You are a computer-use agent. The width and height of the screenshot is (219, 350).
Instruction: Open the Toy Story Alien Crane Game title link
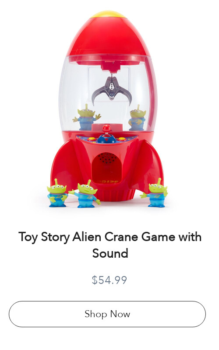pyautogui.click(x=110, y=245)
